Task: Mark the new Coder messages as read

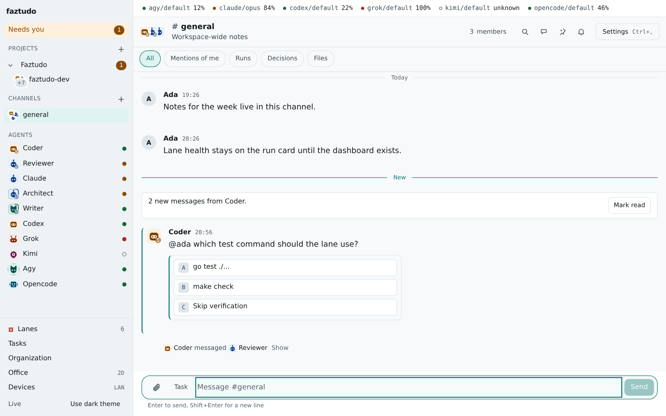Action: [x=629, y=205]
